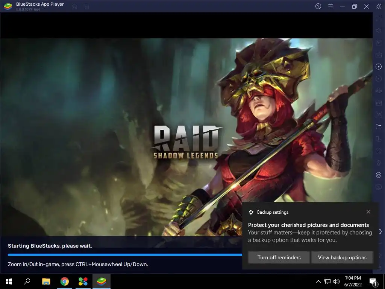385x289 pixels.
Task: Open the Windows Start menu
Action: click(x=9, y=281)
